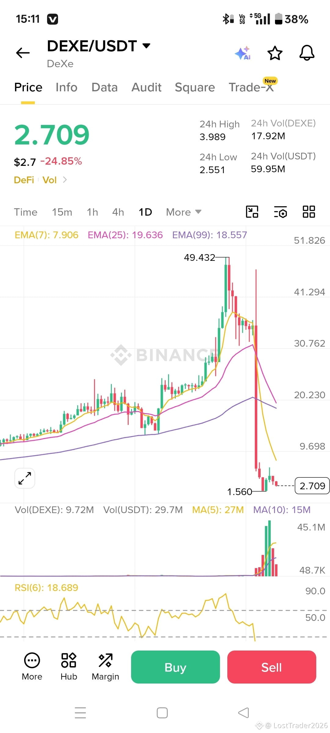Viewport: 330px width, 733px height.
Task: Tap the -24.85% change text
Action: [61, 161]
